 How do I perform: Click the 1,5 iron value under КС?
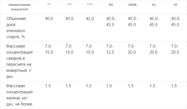[x=152, y=86]
